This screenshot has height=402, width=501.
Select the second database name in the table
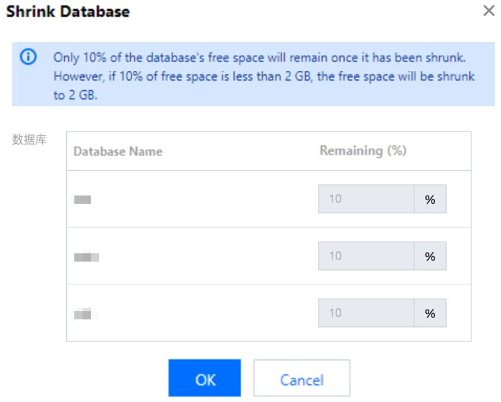coord(87,257)
